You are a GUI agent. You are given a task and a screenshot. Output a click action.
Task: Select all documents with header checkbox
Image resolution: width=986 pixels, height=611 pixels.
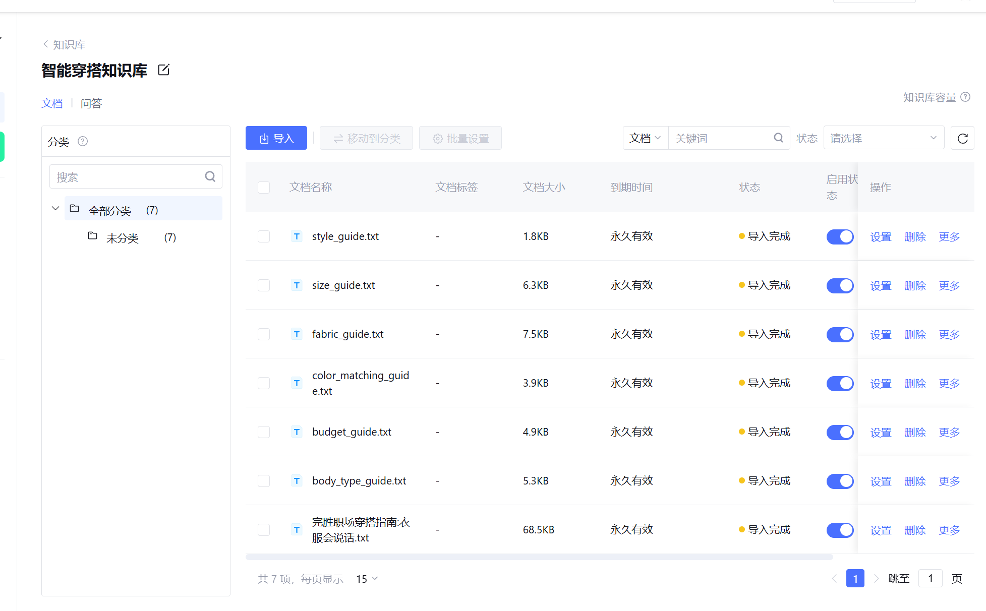tap(264, 188)
